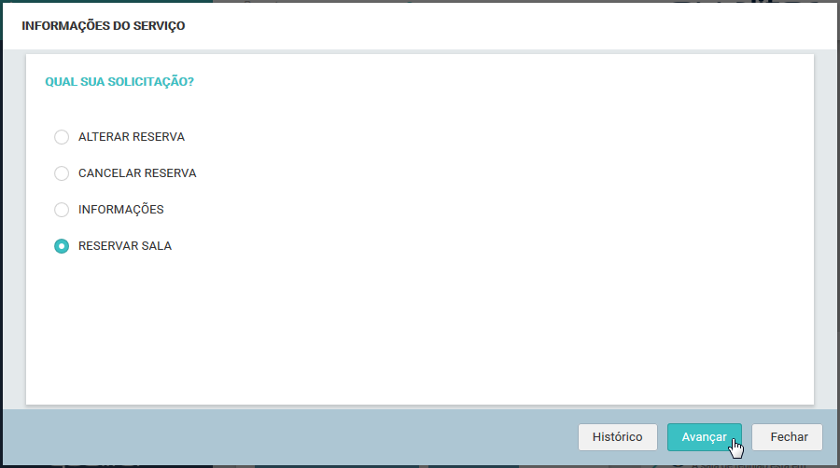Click the QUAL SUA SOLICITAÇÃO? heading

coord(119,82)
